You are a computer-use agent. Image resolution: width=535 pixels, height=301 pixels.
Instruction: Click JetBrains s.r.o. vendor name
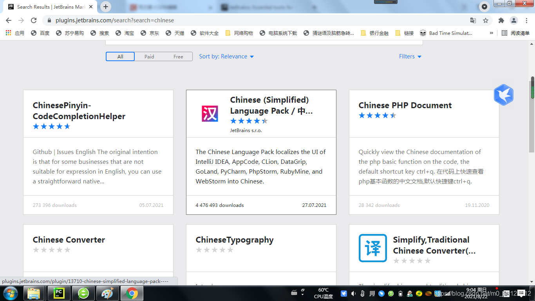[x=246, y=131]
